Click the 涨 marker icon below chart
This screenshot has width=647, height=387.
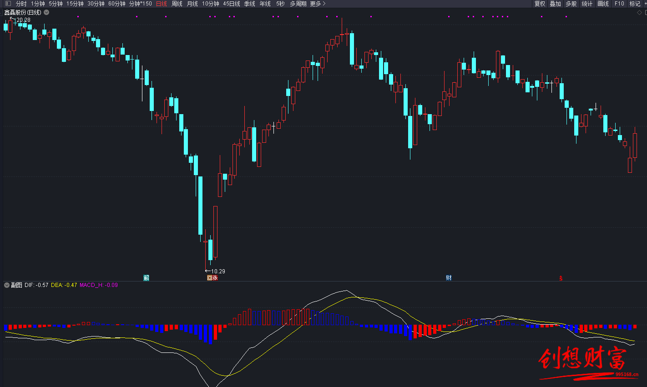pos(215,278)
